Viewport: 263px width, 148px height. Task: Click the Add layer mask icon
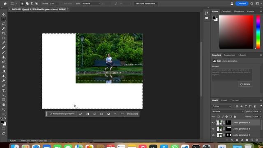click(x=237, y=140)
